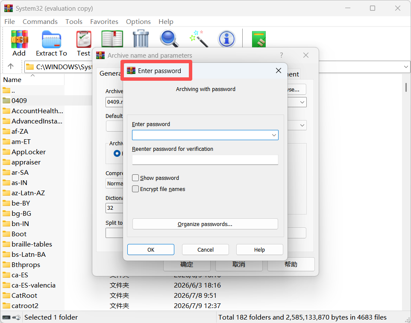Image resolution: width=411 pixels, height=323 pixels.
Task: Close the Archive name and parameters dialog
Action: tap(305, 55)
